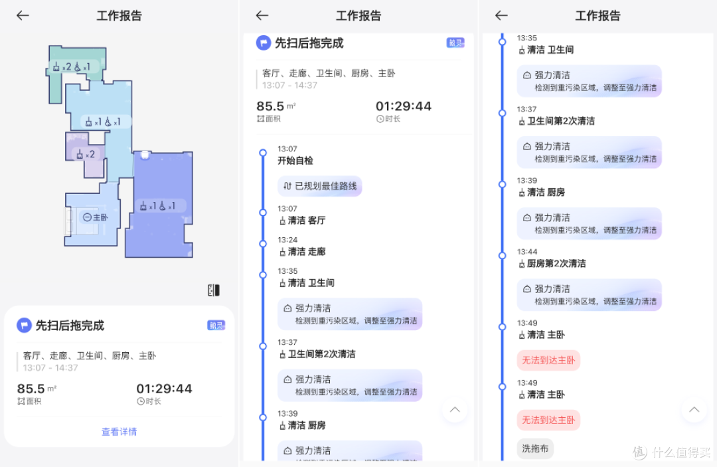Tap the 强力清洁 card under 13:35 in the middle panel

pyautogui.click(x=350, y=314)
